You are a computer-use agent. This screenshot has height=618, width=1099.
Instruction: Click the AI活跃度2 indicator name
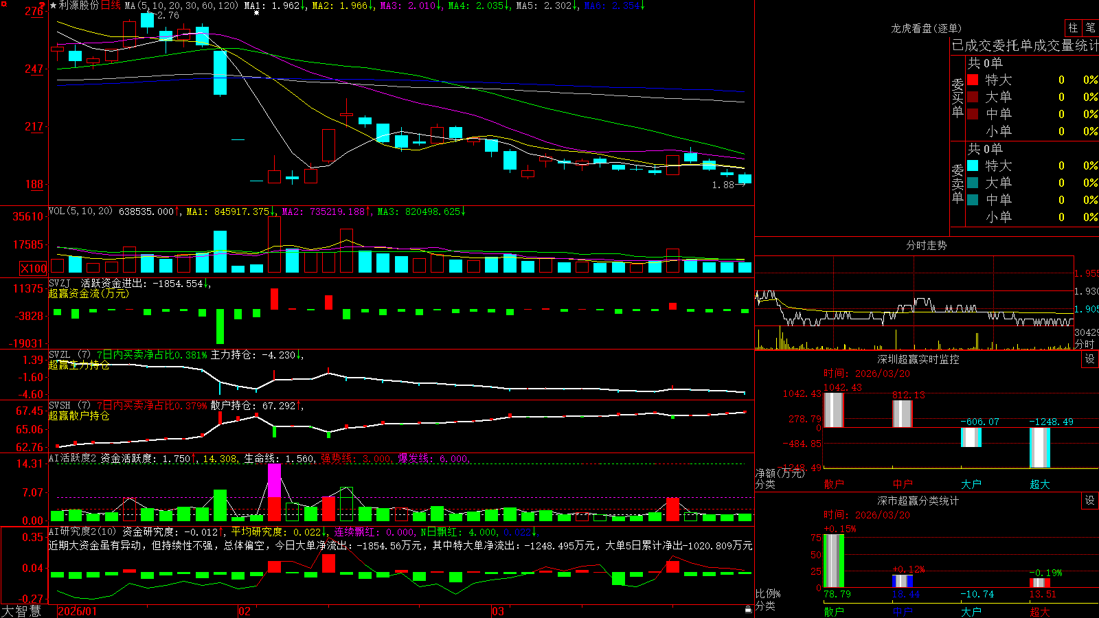(72, 459)
